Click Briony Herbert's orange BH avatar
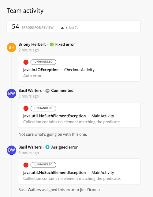Screen dimensions: 153x197 click(x=11, y=47)
